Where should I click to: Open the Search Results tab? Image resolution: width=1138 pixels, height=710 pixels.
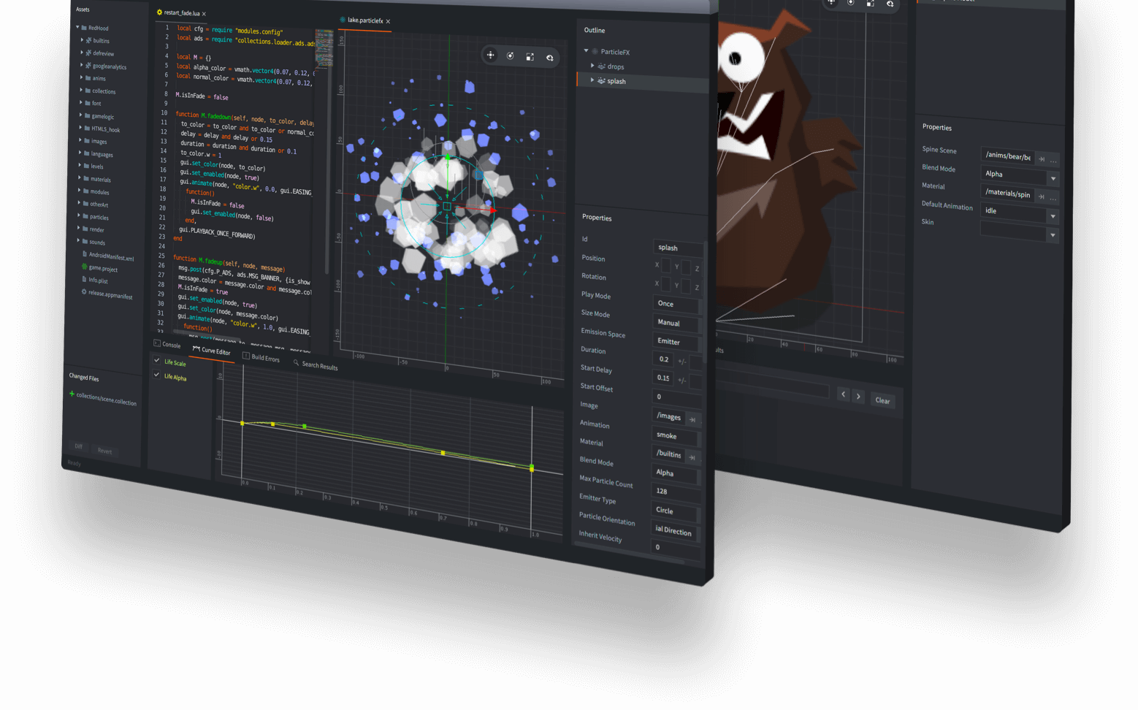(x=316, y=364)
